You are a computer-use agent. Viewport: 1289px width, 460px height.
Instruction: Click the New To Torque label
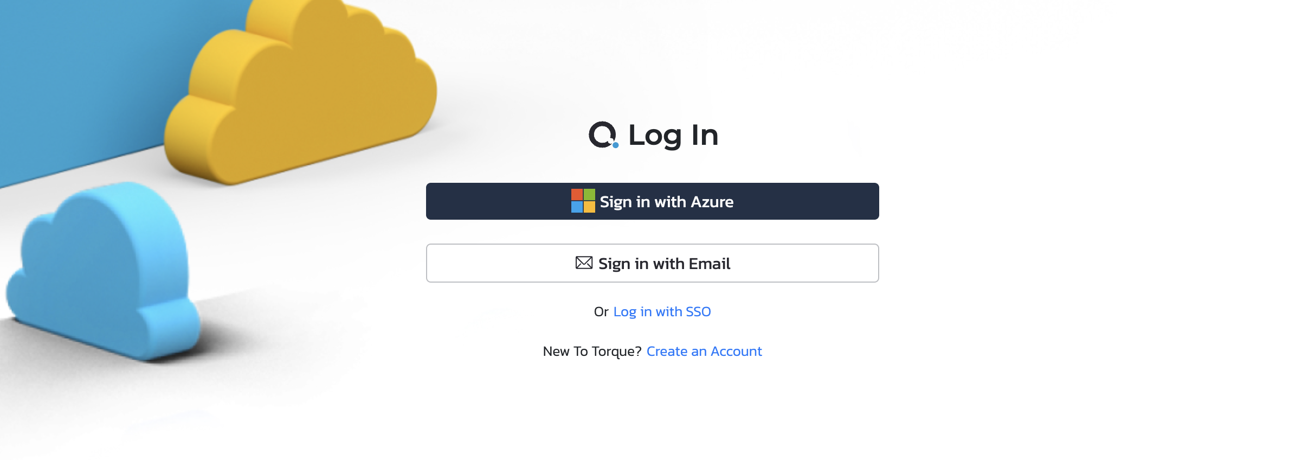point(591,351)
